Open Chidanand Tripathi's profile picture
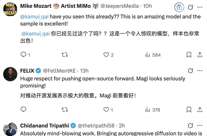 click(x=10, y=129)
